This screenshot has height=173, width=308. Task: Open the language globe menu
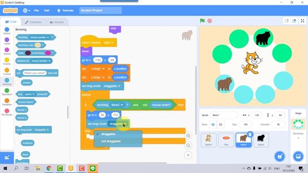click(26, 11)
